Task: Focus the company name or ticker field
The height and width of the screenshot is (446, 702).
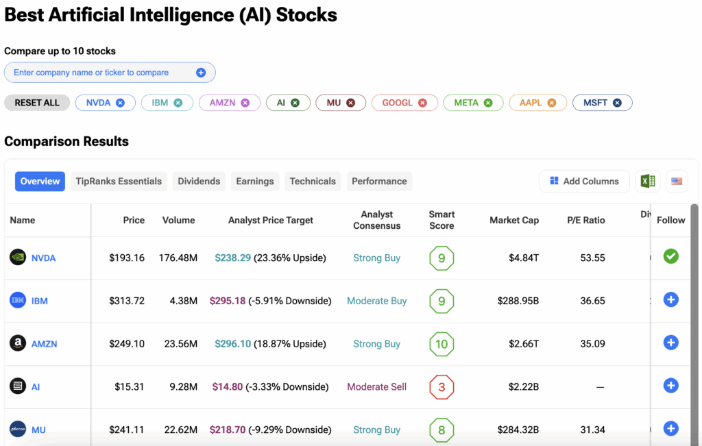Action: (x=103, y=73)
